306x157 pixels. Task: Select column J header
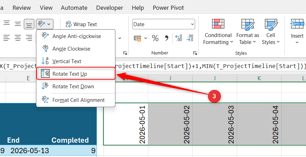(215, 78)
